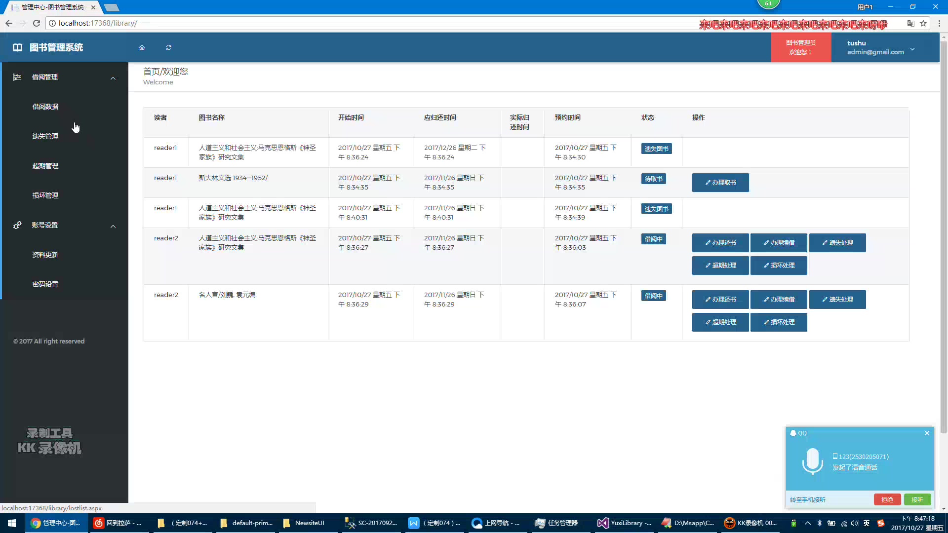Select 密码设置 sidebar item

pos(45,284)
